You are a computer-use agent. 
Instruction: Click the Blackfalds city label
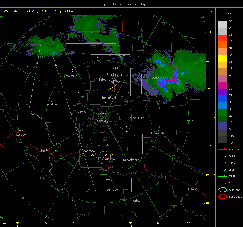115,75
